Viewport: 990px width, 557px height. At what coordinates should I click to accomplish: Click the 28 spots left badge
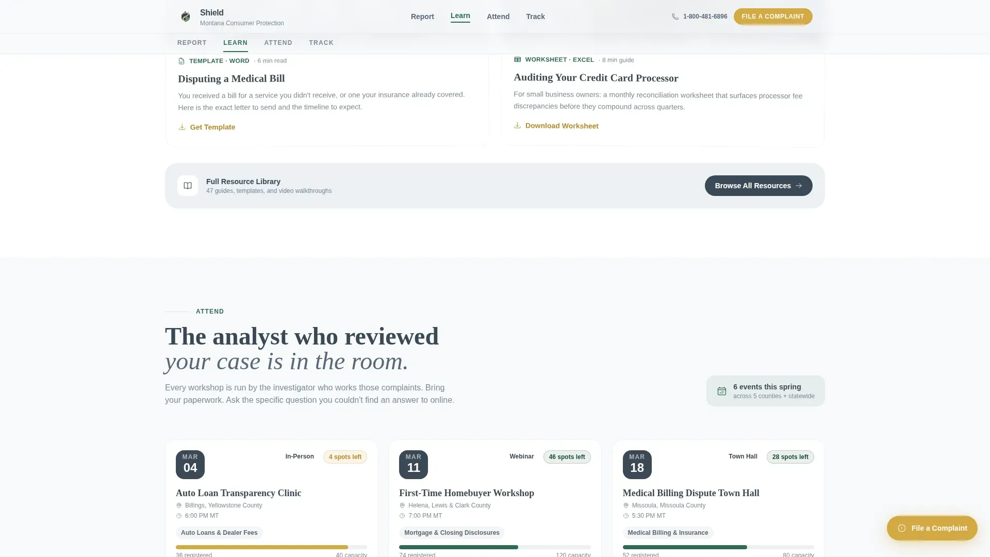790,457
